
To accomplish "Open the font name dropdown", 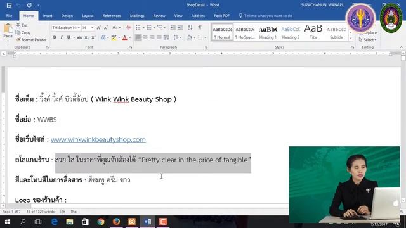I will pyautogui.click(x=79, y=28).
